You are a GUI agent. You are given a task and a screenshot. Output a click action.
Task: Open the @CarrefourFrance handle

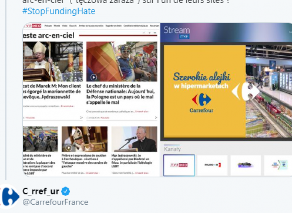pos(55,202)
